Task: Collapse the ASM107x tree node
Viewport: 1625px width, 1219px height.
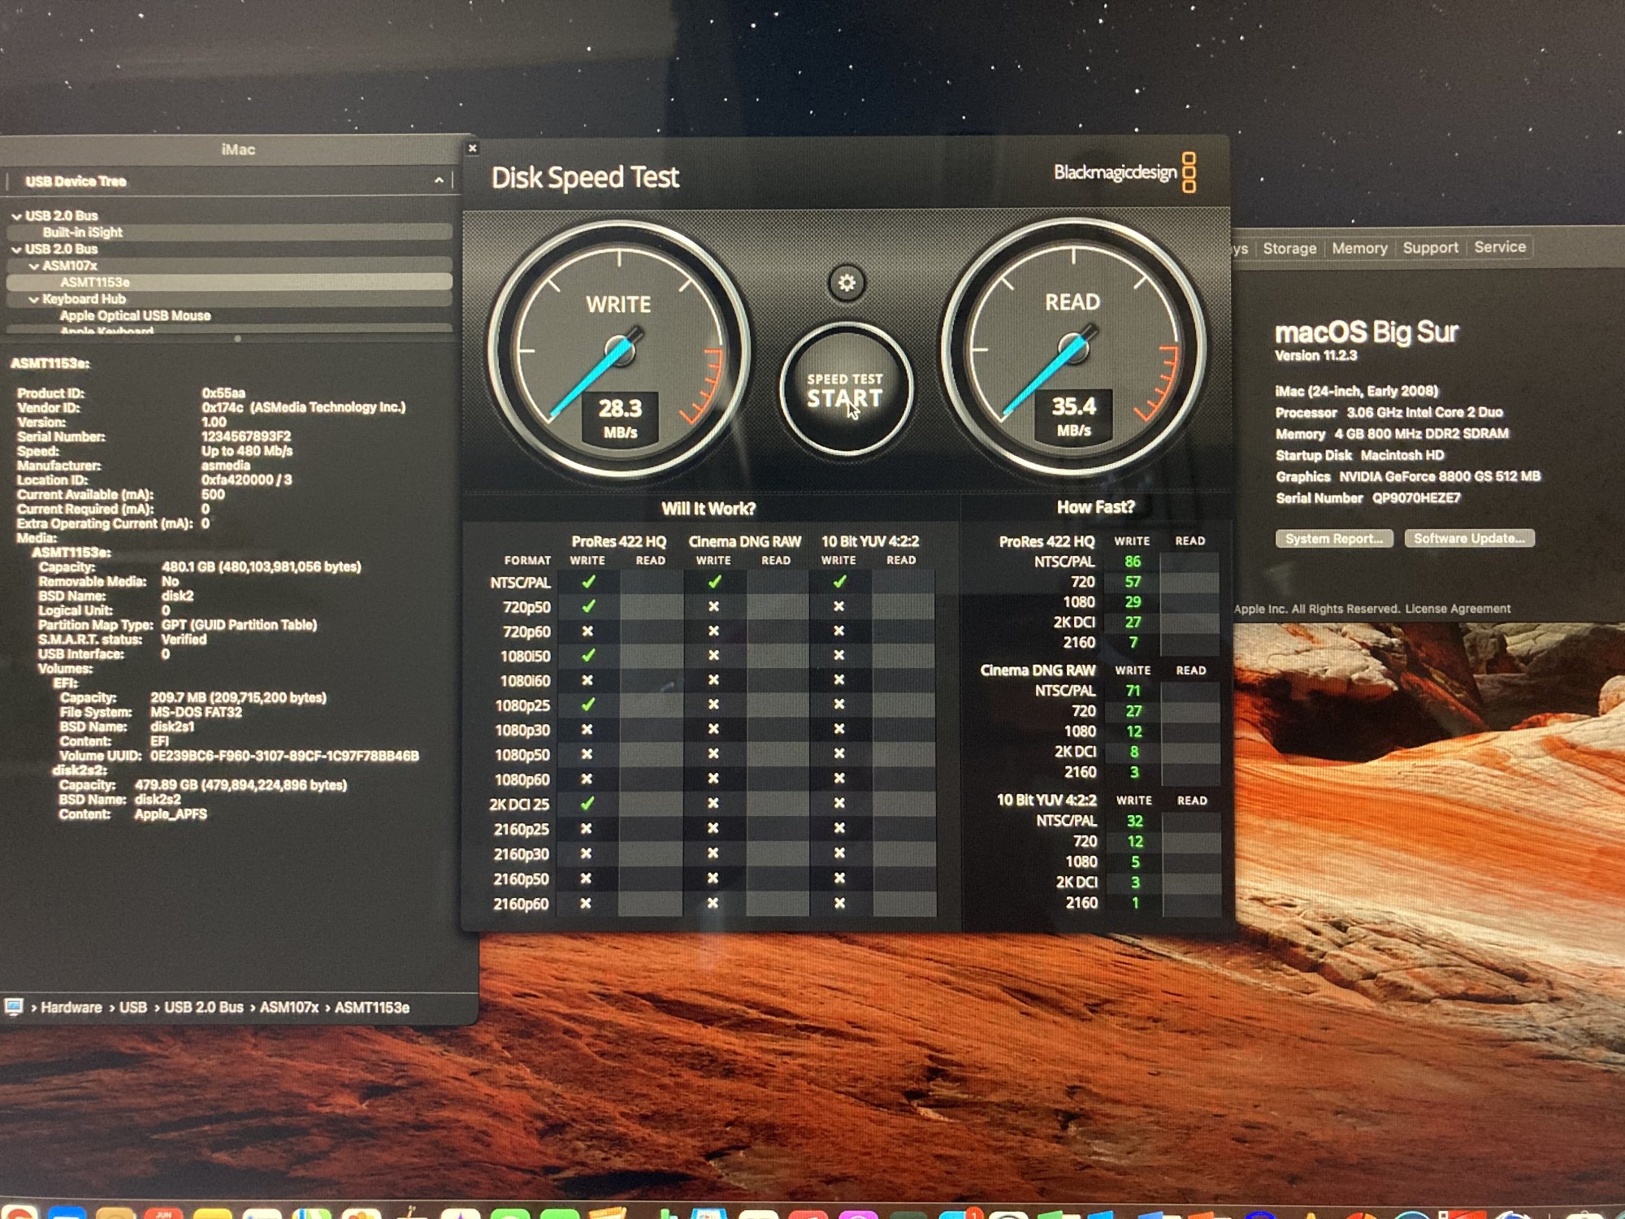Action: click(x=34, y=266)
